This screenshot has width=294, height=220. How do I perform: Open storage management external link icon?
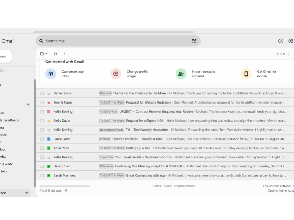pos(65,190)
